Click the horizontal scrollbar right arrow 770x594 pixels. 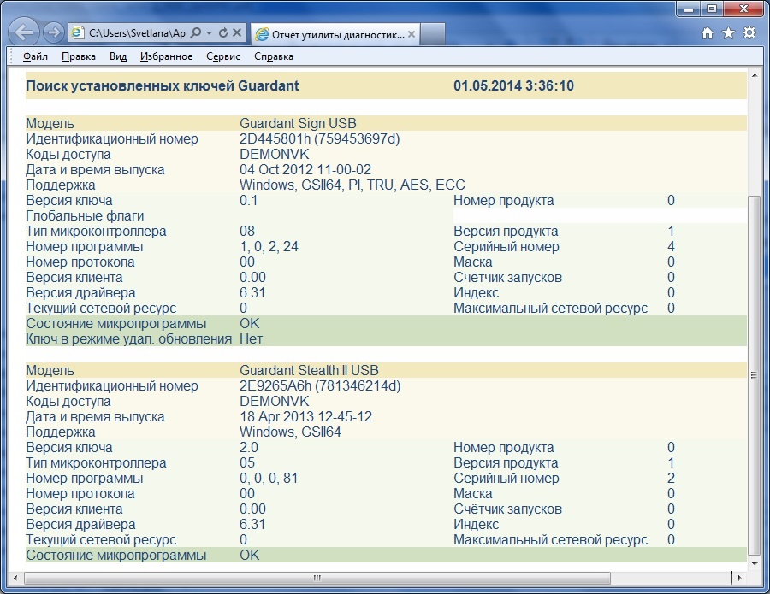pos(739,579)
